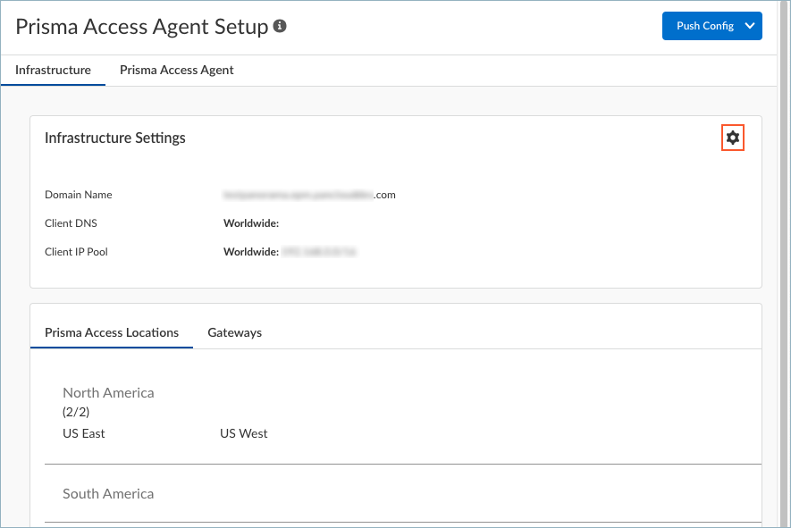Open the Infrastructure Settings gear icon

click(733, 138)
